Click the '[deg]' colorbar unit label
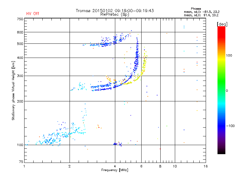 click(222, 24)
